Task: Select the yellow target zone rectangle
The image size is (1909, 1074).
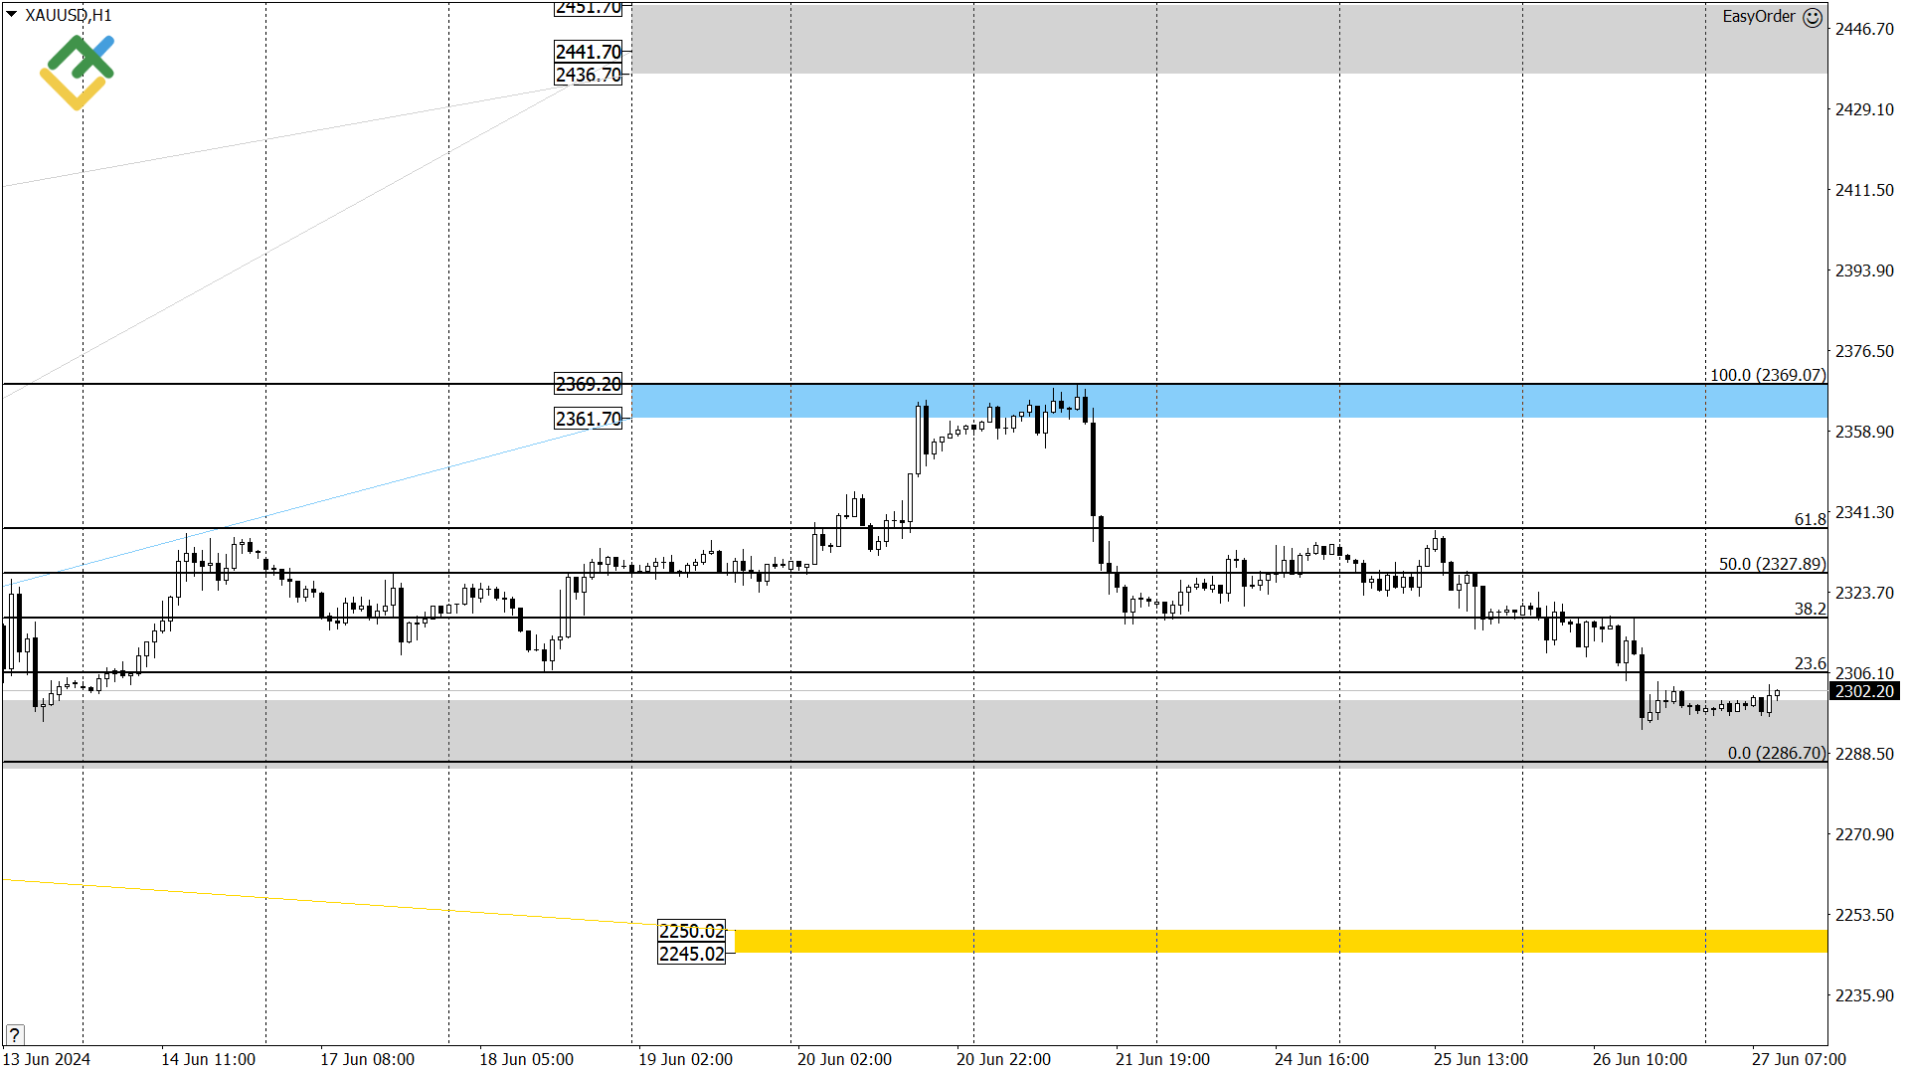Action: click(x=1281, y=941)
